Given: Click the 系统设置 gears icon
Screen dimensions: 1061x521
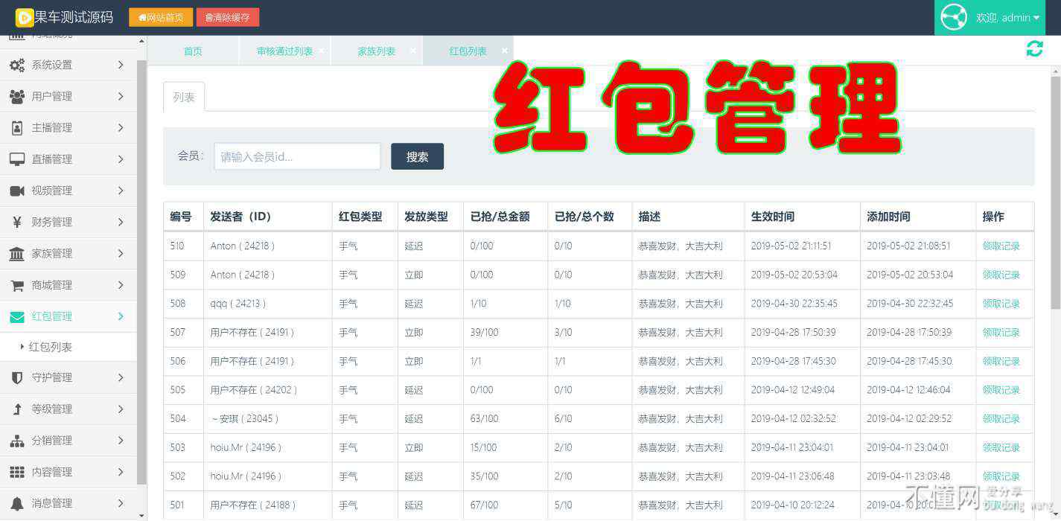Looking at the screenshot, I should (16, 65).
